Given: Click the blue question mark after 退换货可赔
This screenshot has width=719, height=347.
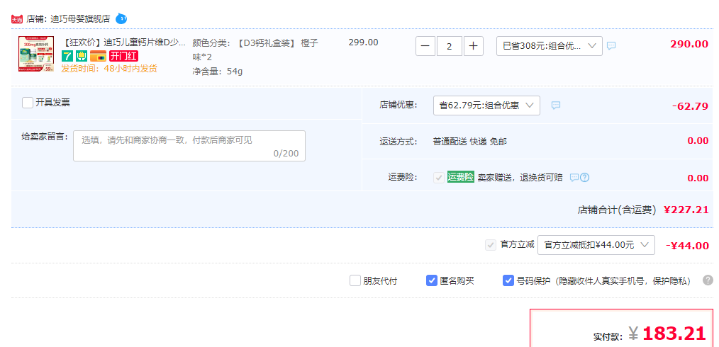Looking at the screenshot, I should click(585, 178).
